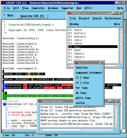Insert switch template
Viewport: 127px width, 138px height.
click(80, 103)
